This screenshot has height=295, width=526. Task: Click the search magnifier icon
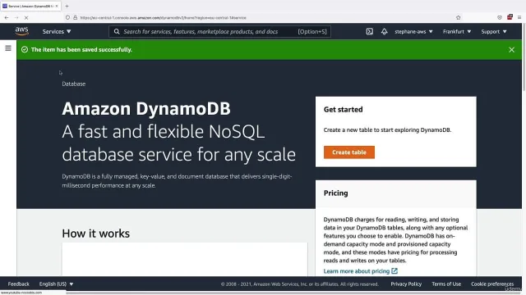[117, 31]
